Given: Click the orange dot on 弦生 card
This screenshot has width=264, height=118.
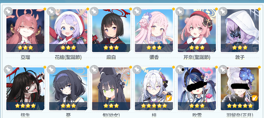Looking at the screenshot, I should pos(45,67).
